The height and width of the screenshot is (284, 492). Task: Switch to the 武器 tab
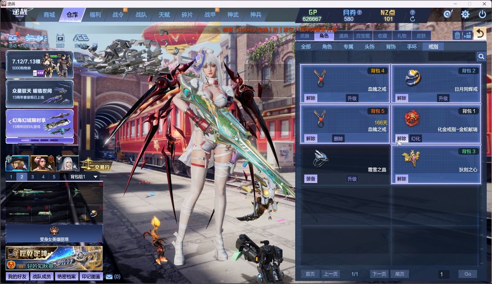[x=305, y=36]
